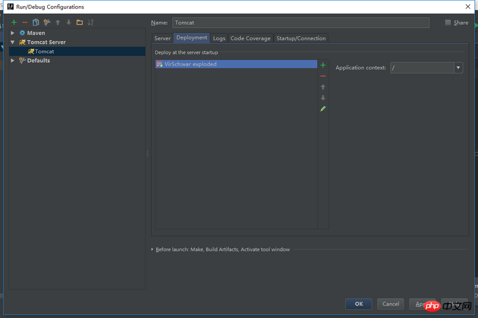This screenshot has width=478, height=318.
Task: Collapse the Tomcat Server tree node
Action: tap(13, 42)
